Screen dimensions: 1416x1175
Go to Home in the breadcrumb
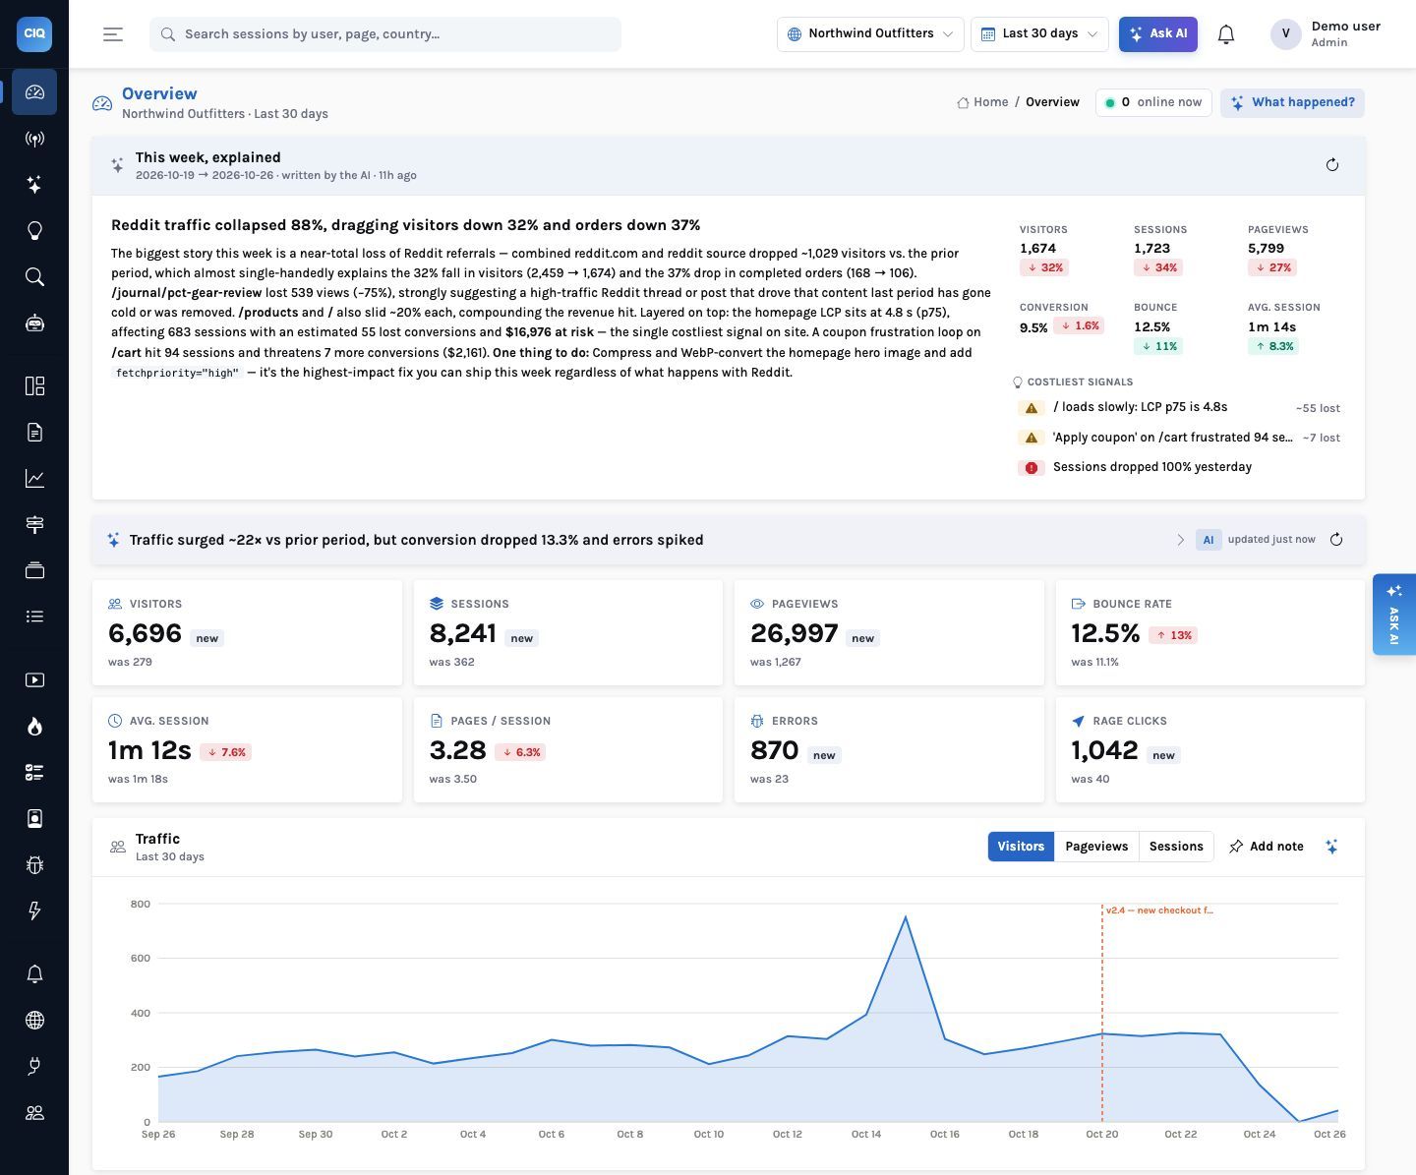(982, 102)
